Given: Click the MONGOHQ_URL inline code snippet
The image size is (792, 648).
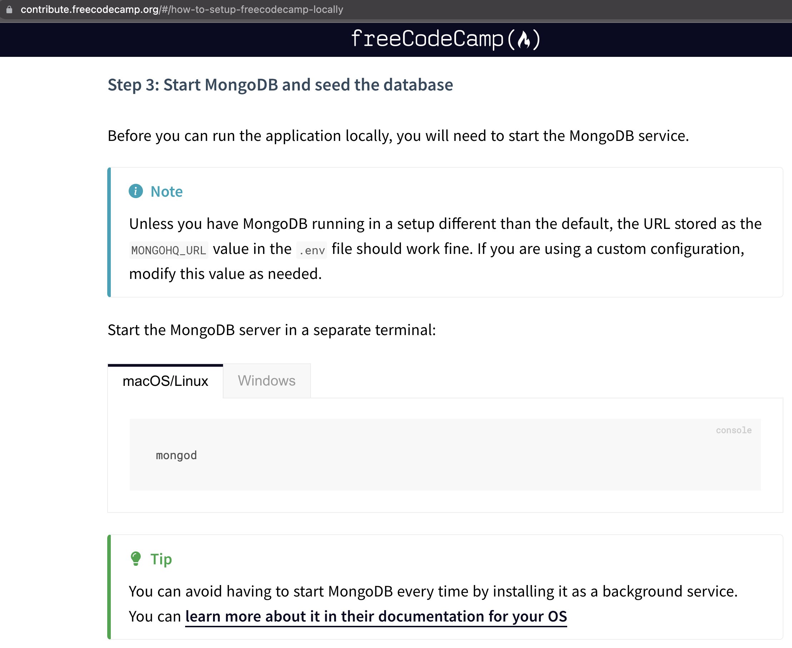Looking at the screenshot, I should (168, 249).
